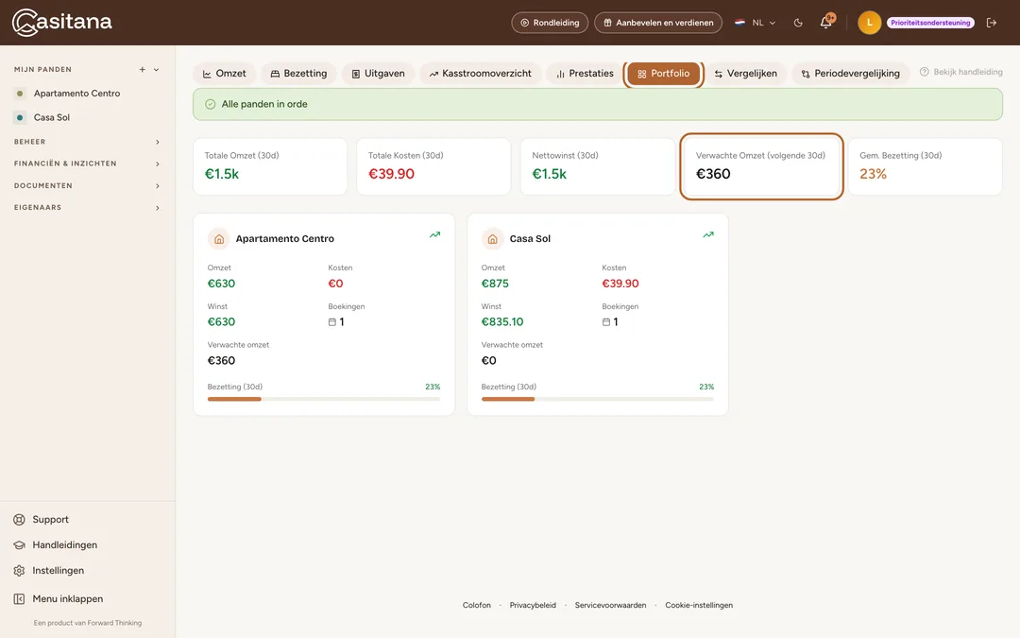The height and width of the screenshot is (638, 1020).
Task: Open the Servicevoorwaarden footer link
Action: [610, 606]
